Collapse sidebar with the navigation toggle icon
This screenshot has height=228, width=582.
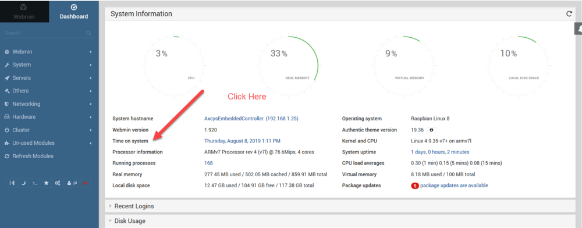point(12,183)
